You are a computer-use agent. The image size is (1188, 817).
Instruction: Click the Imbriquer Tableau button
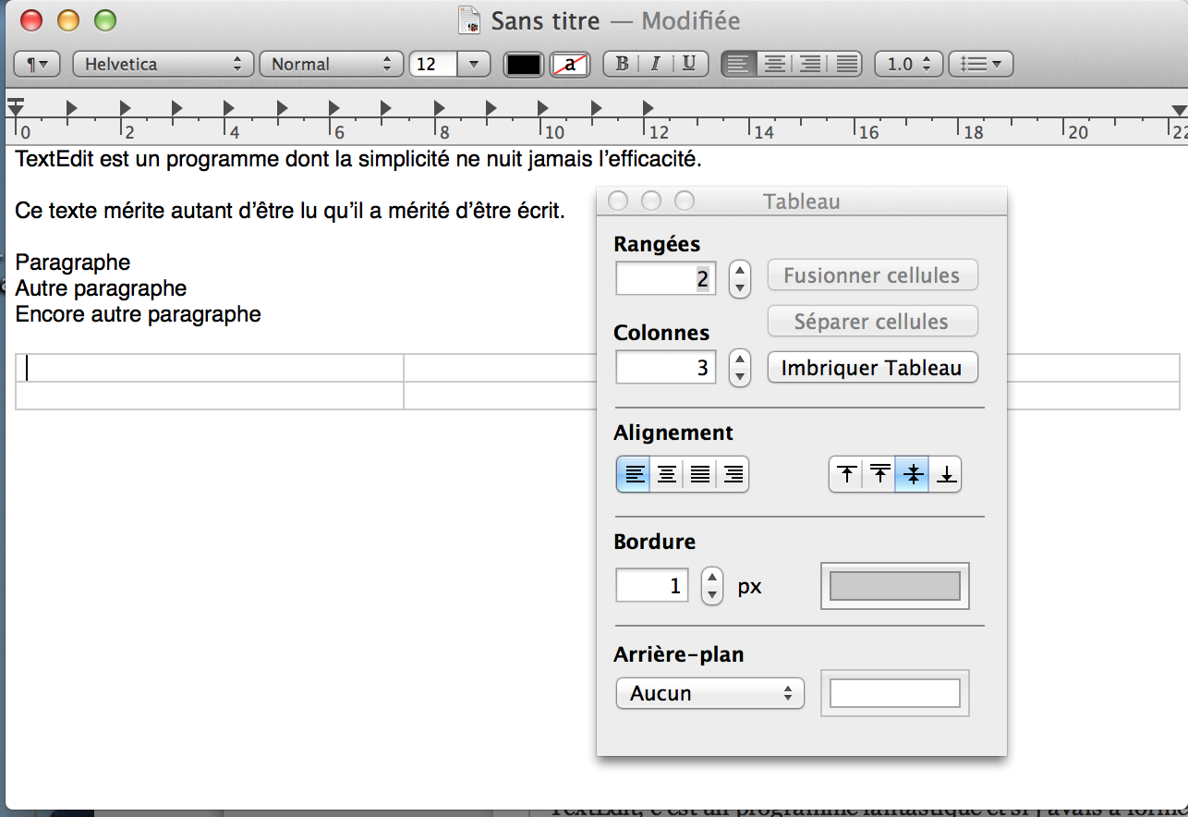click(x=872, y=368)
